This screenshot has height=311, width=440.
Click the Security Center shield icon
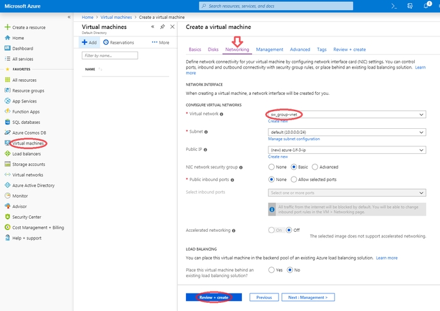[x=8, y=217]
